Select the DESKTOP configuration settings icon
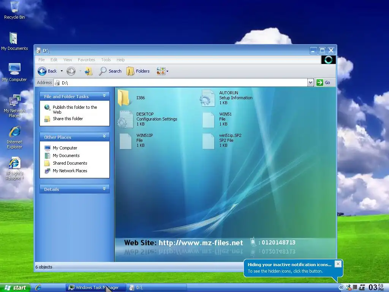Viewport: 389px width, 292px height. tap(125, 119)
